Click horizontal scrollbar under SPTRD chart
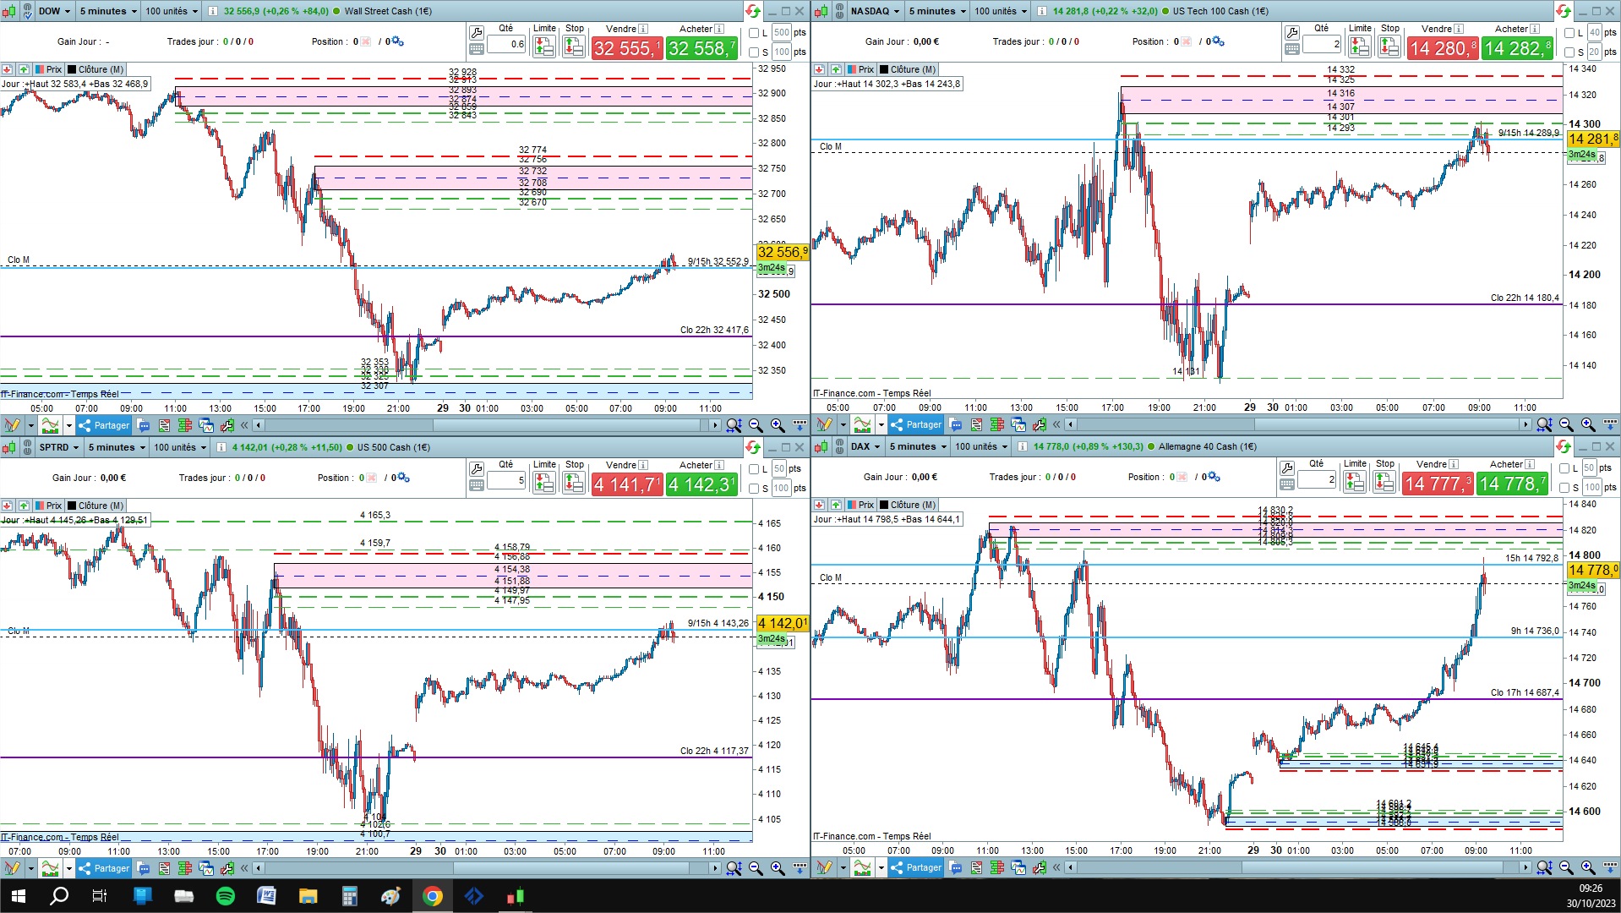 coord(486,868)
